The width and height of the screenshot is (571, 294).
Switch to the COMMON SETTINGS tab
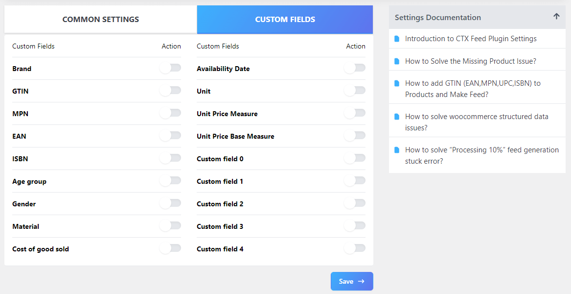coord(100,19)
